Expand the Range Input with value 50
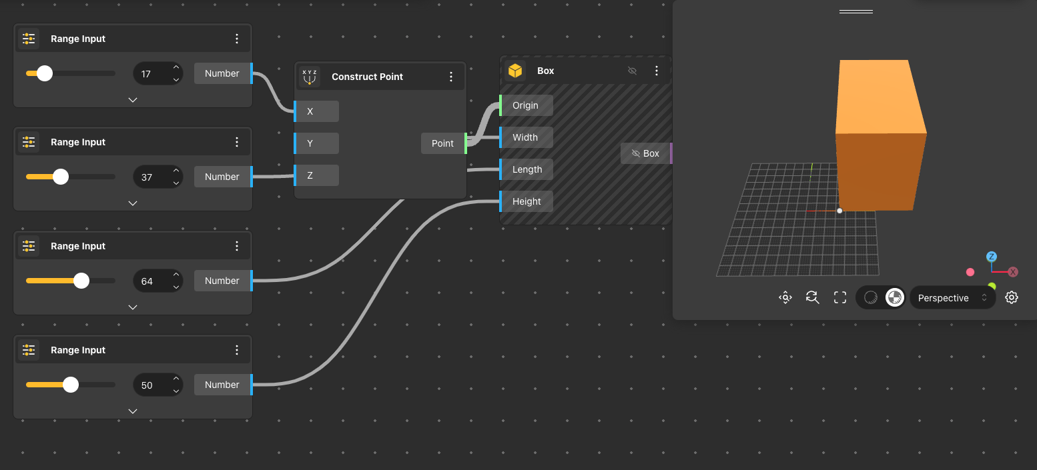Screen dimensions: 1037x470 (133, 411)
